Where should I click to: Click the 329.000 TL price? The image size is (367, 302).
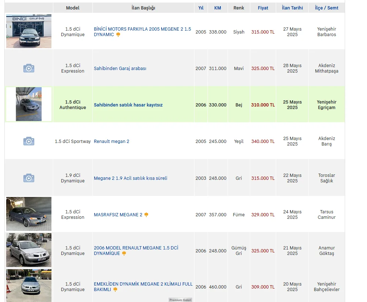(263, 214)
